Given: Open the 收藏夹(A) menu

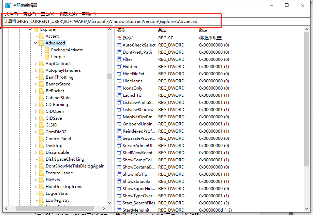Looking at the screenshot, I should 68,14.
